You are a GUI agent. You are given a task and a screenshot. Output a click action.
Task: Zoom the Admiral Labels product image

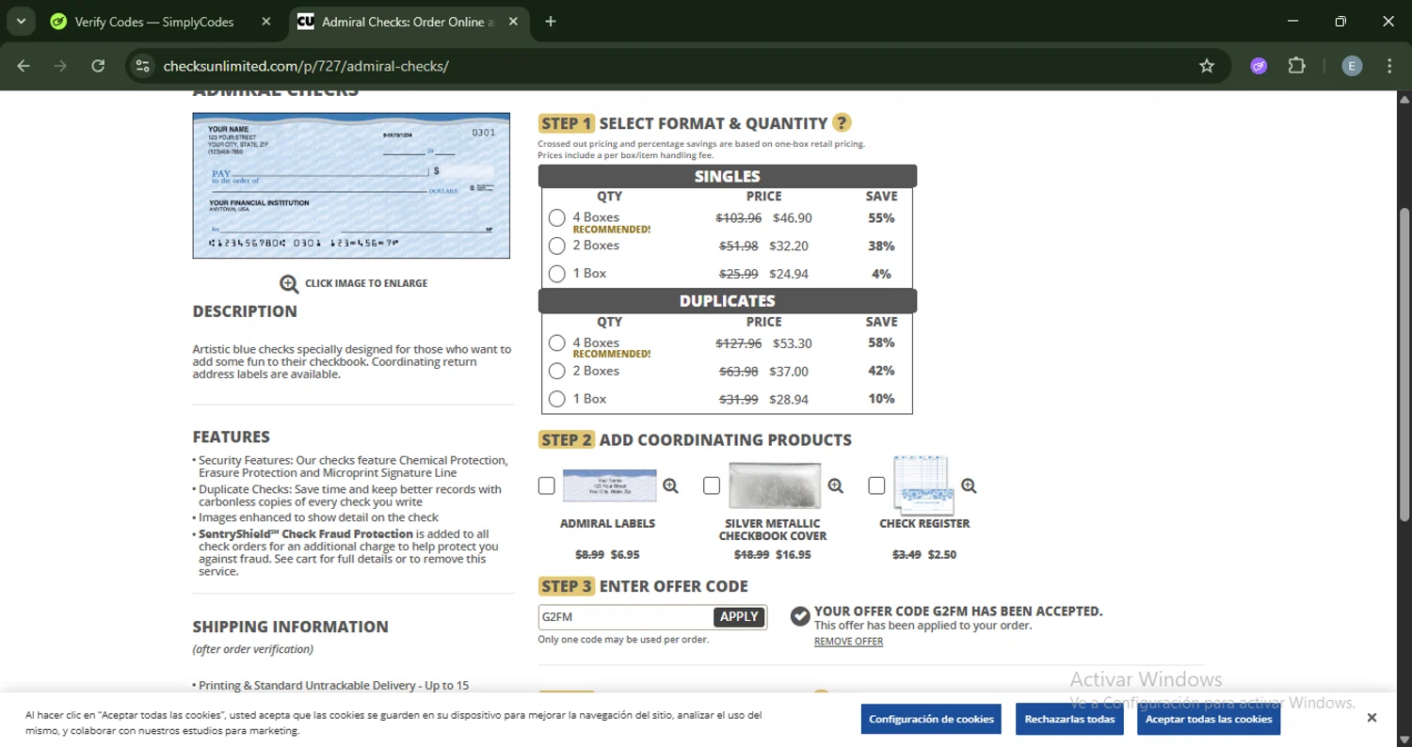(x=670, y=486)
